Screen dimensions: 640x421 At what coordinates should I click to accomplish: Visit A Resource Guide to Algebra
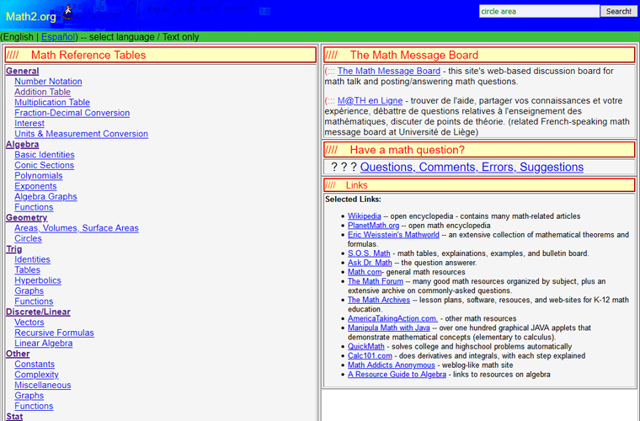[397, 375]
